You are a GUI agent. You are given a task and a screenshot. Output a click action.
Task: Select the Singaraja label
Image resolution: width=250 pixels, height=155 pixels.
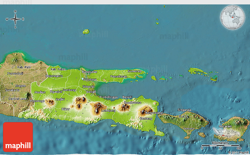click(184, 110)
